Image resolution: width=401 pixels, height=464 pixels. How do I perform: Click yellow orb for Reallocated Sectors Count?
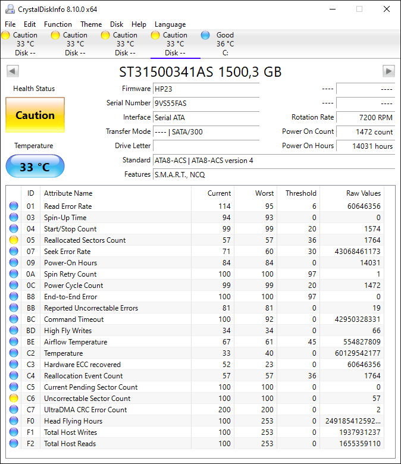14,240
